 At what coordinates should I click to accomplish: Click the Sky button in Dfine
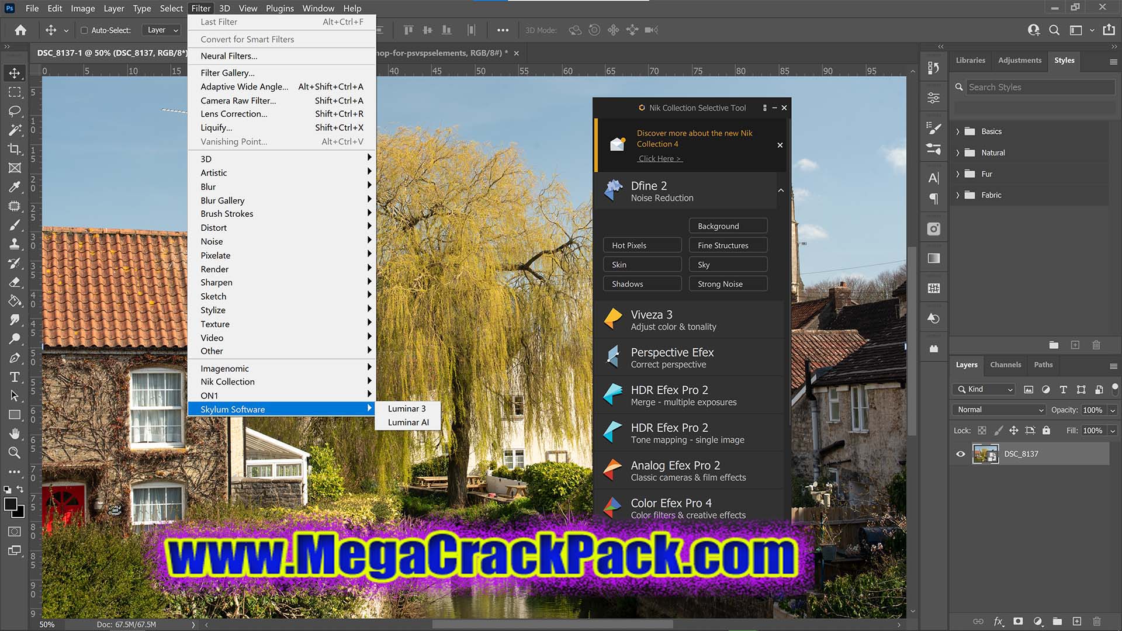tap(728, 265)
